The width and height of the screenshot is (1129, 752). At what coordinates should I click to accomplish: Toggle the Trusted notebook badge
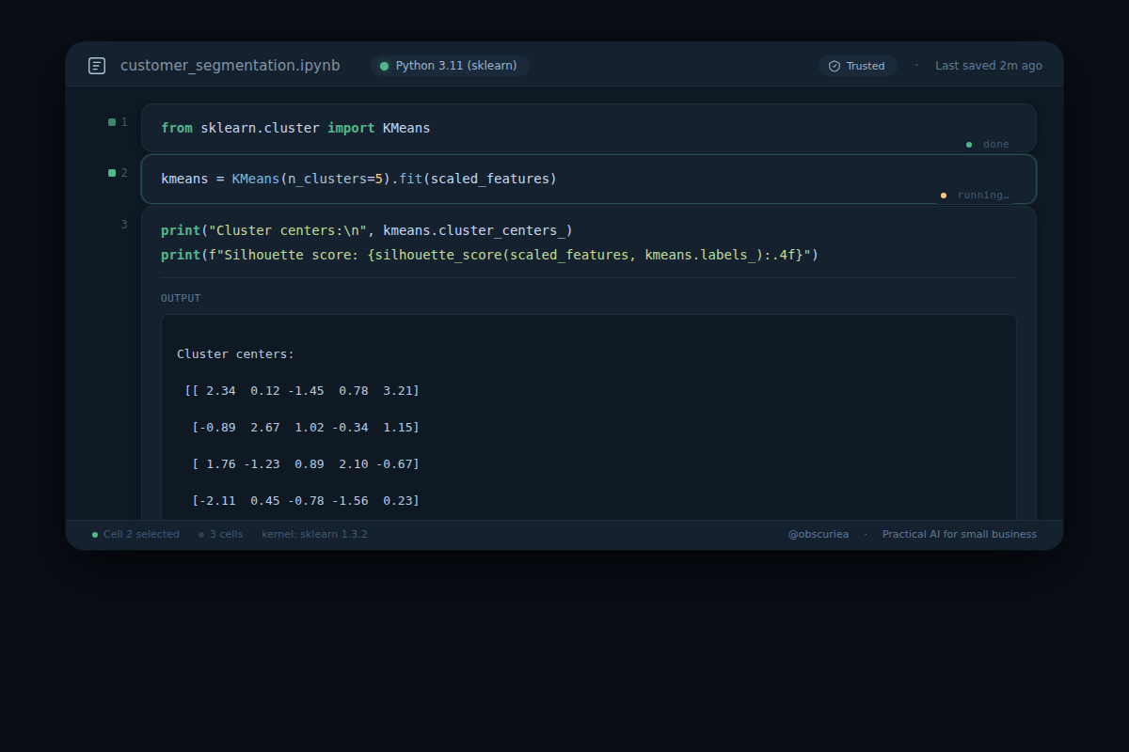pyautogui.click(x=857, y=66)
